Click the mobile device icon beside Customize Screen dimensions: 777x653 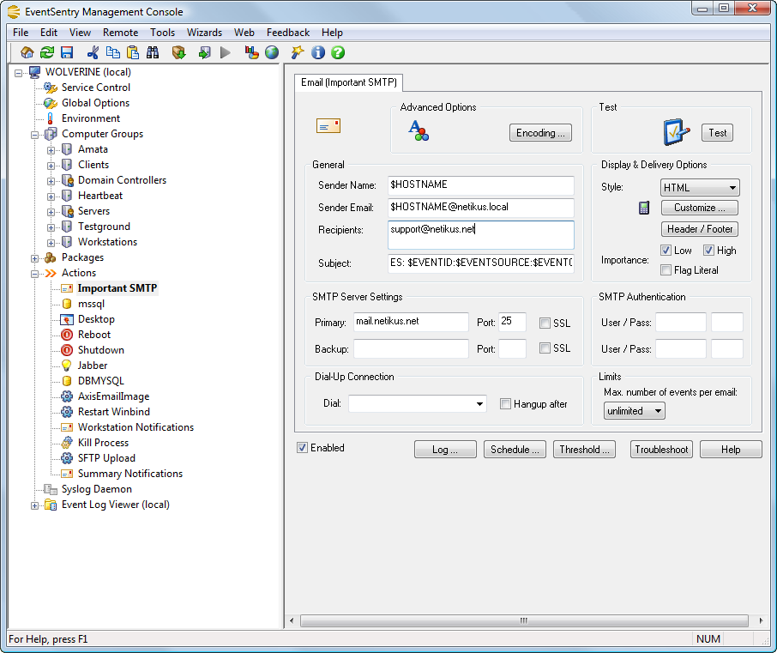tap(644, 208)
